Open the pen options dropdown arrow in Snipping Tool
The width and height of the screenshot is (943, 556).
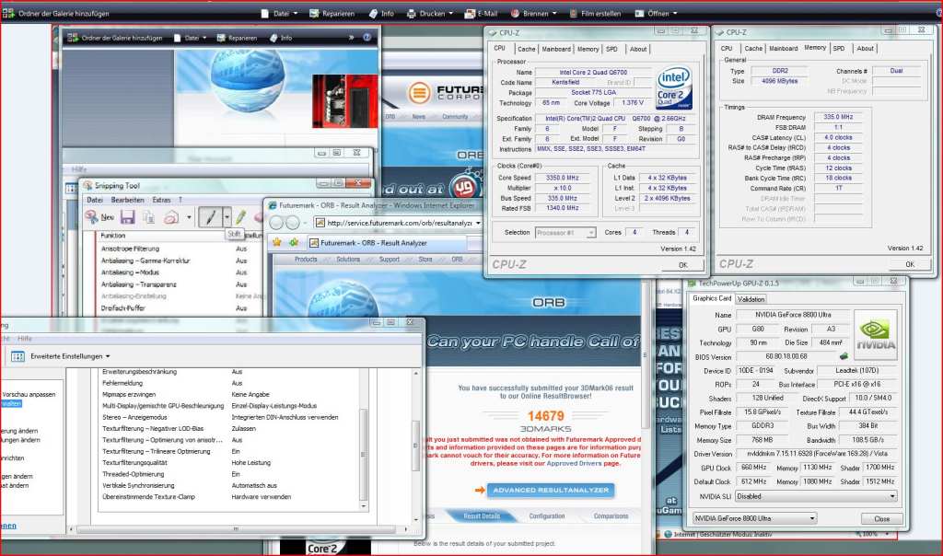point(227,217)
